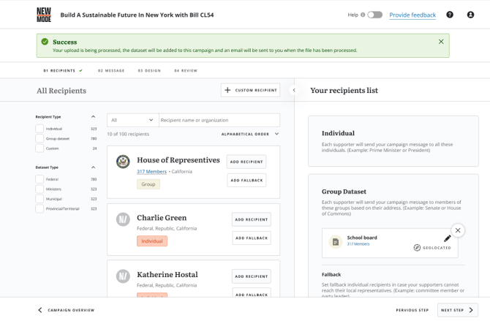Open the All filter dropdown
Viewport: 490px width, 321px height.
pyautogui.click(x=132, y=120)
